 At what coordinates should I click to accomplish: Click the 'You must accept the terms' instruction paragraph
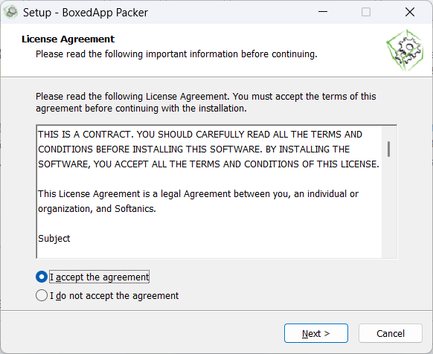click(x=206, y=103)
